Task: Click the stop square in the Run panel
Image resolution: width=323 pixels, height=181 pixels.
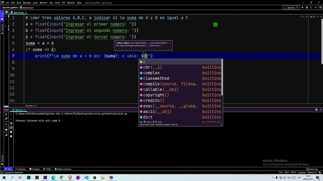Action: (6, 124)
